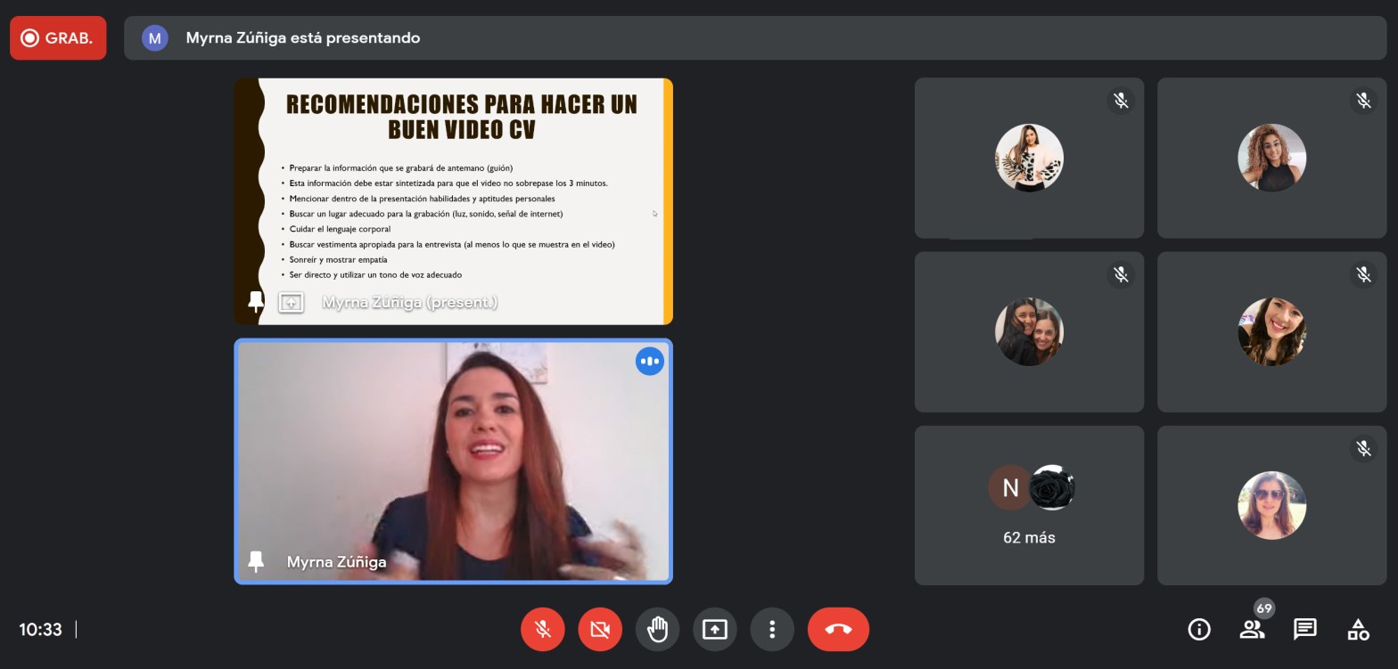Image resolution: width=1398 pixels, height=669 pixels.
Task: Select the participant tile with sunglasses avatar
Action: 1271,505
